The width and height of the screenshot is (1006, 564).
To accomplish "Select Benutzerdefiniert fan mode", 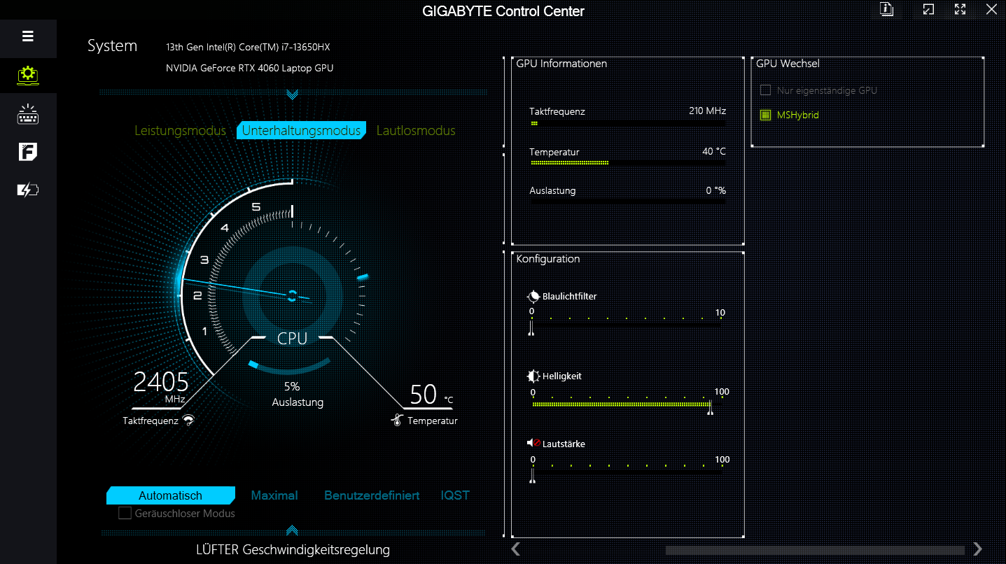I will [x=372, y=495].
